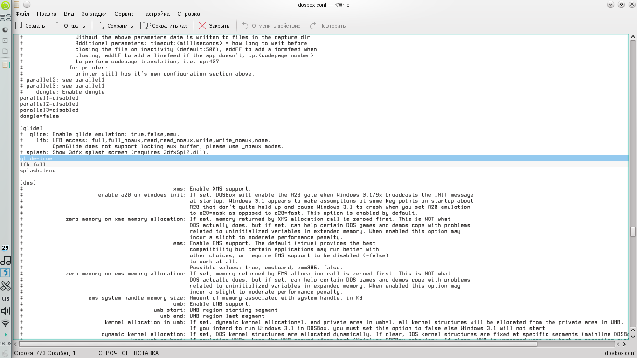Click the [glide] section header
Viewport: 637px width, 358px height.
coord(31,128)
